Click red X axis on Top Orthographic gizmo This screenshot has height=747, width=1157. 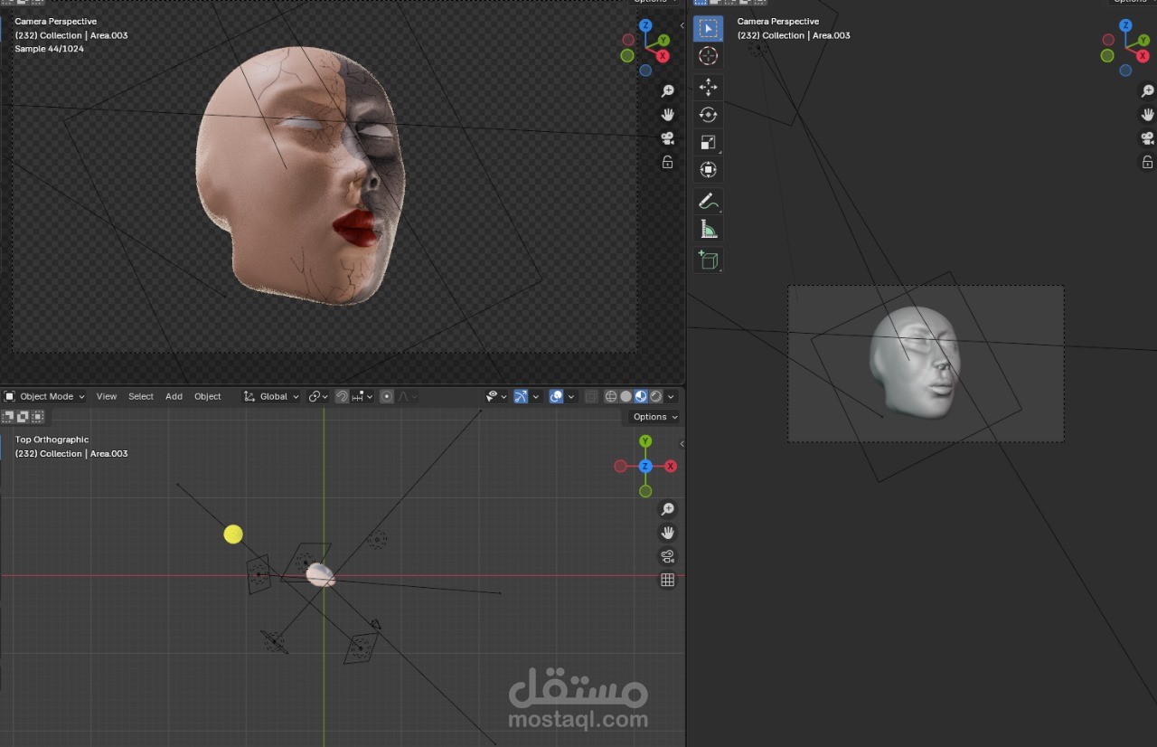(x=671, y=467)
